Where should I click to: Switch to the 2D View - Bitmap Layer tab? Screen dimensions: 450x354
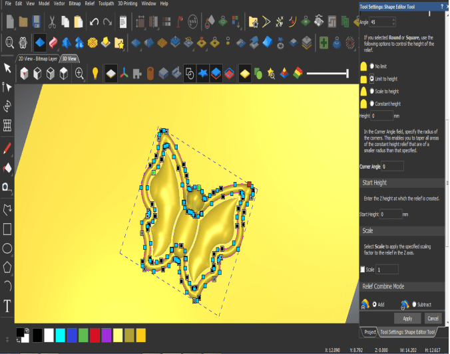[38, 58]
